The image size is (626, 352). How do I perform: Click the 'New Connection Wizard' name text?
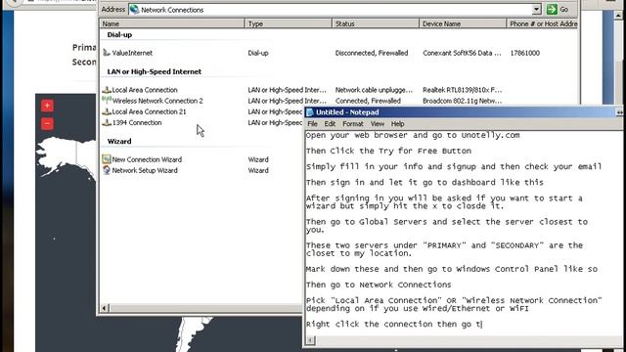pyautogui.click(x=147, y=159)
